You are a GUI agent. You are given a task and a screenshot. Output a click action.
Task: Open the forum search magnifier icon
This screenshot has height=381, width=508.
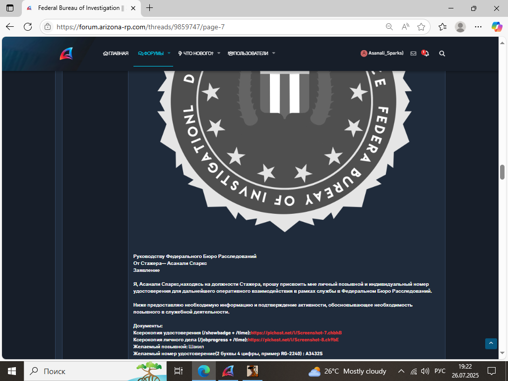click(x=442, y=54)
